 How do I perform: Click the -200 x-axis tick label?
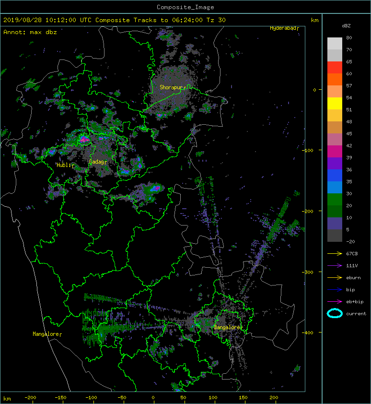click(30, 398)
